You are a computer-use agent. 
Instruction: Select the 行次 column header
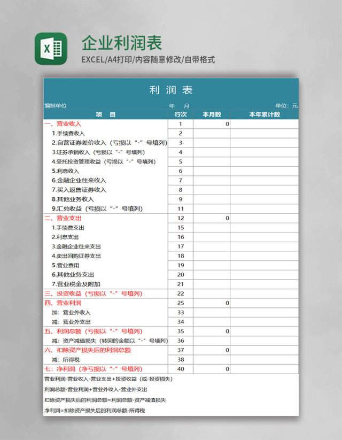pyautogui.click(x=181, y=114)
